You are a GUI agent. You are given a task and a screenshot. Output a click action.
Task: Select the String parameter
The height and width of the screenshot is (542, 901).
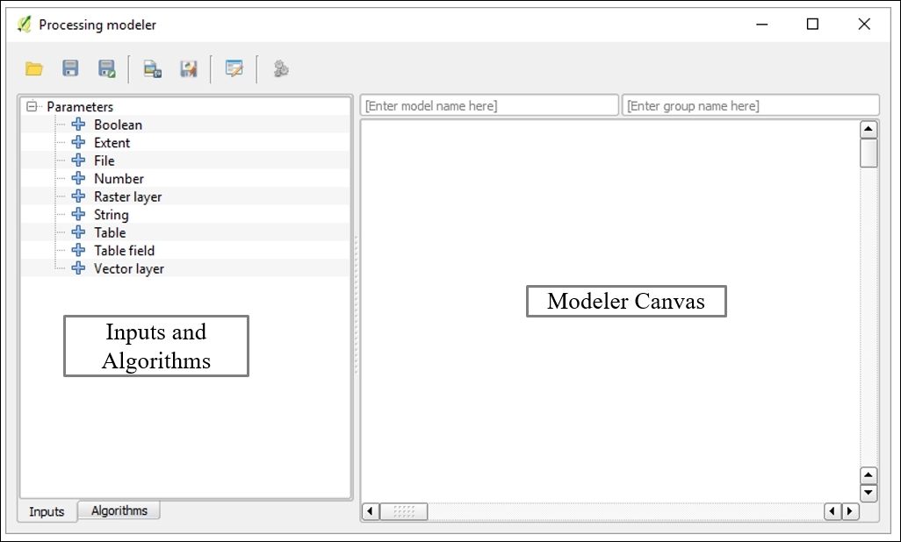click(111, 215)
